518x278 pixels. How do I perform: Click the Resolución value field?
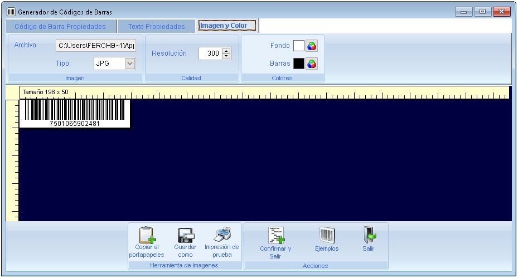[210, 53]
